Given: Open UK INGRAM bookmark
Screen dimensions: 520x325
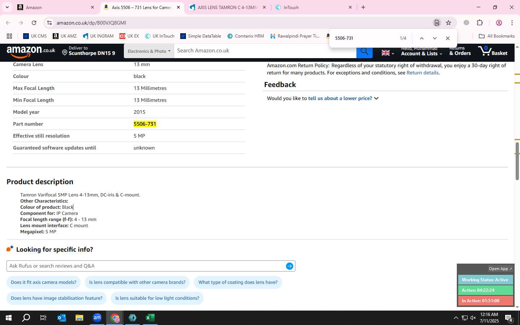Looking at the screenshot, I should coord(98,36).
